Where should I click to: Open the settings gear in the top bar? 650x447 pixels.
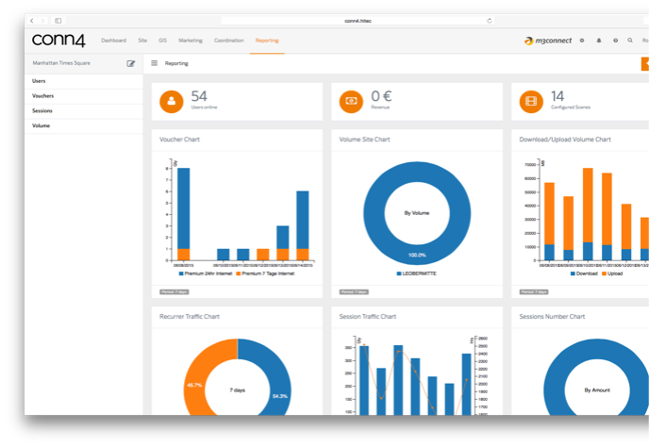pyautogui.click(x=582, y=41)
